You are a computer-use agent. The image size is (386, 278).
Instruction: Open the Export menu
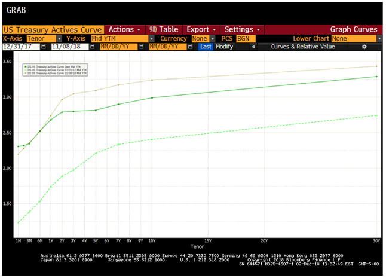pos(201,29)
